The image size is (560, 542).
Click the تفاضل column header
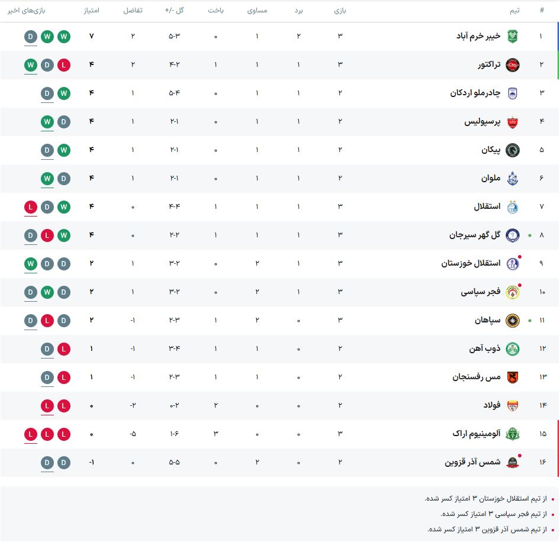tap(133, 11)
